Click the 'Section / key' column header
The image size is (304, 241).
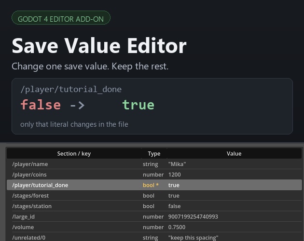[74, 153]
